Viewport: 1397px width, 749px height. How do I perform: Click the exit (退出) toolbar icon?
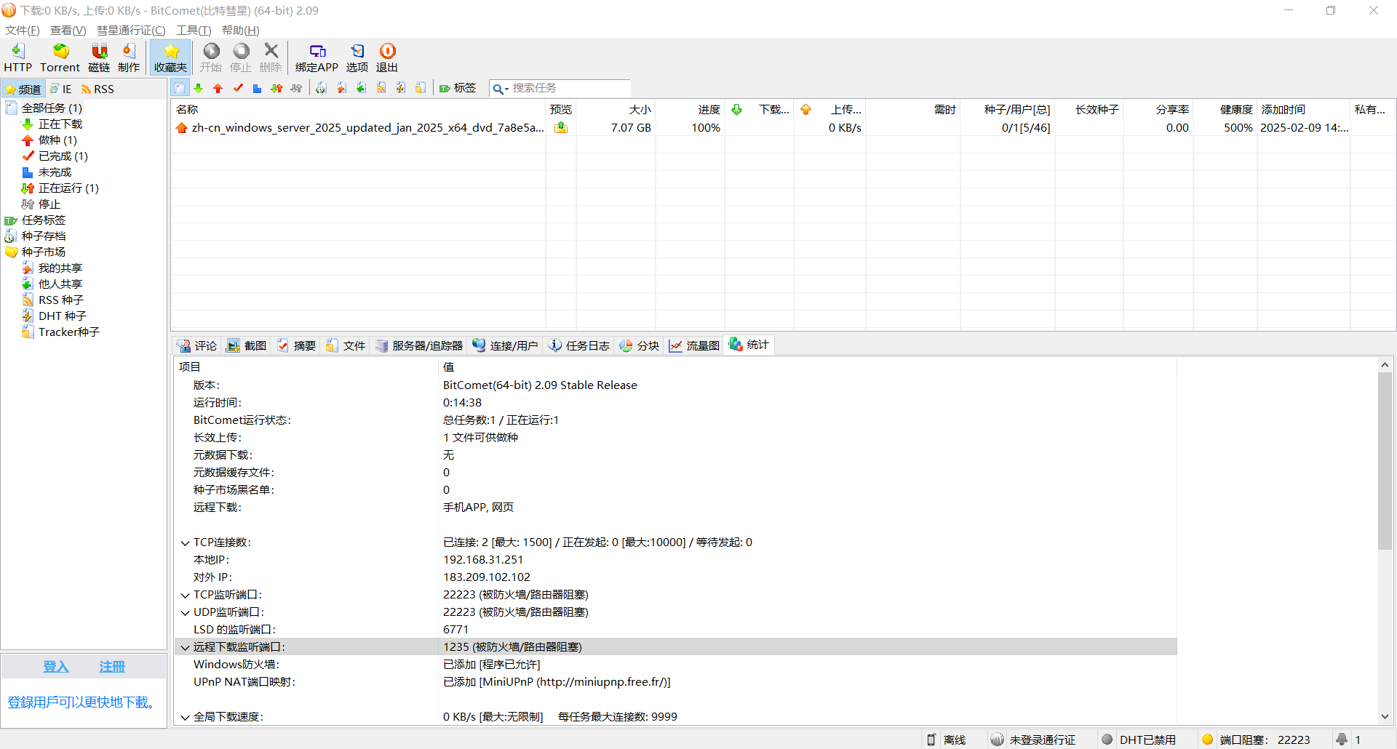[387, 57]
